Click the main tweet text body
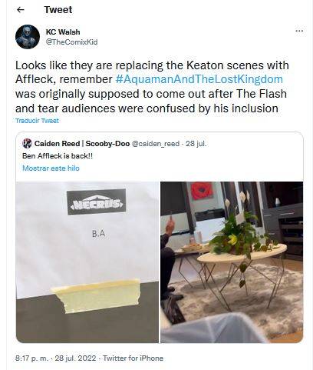Screen dimensions: 313x370 click(152, 87)
